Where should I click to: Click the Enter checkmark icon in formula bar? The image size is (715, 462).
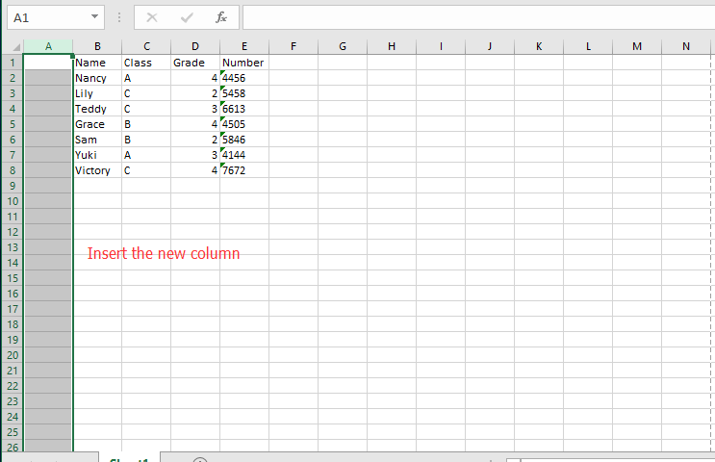pyautogui.click(x=187, y=17)
